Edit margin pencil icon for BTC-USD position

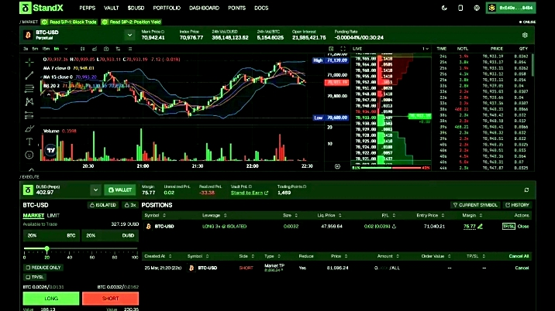[481, 226]
